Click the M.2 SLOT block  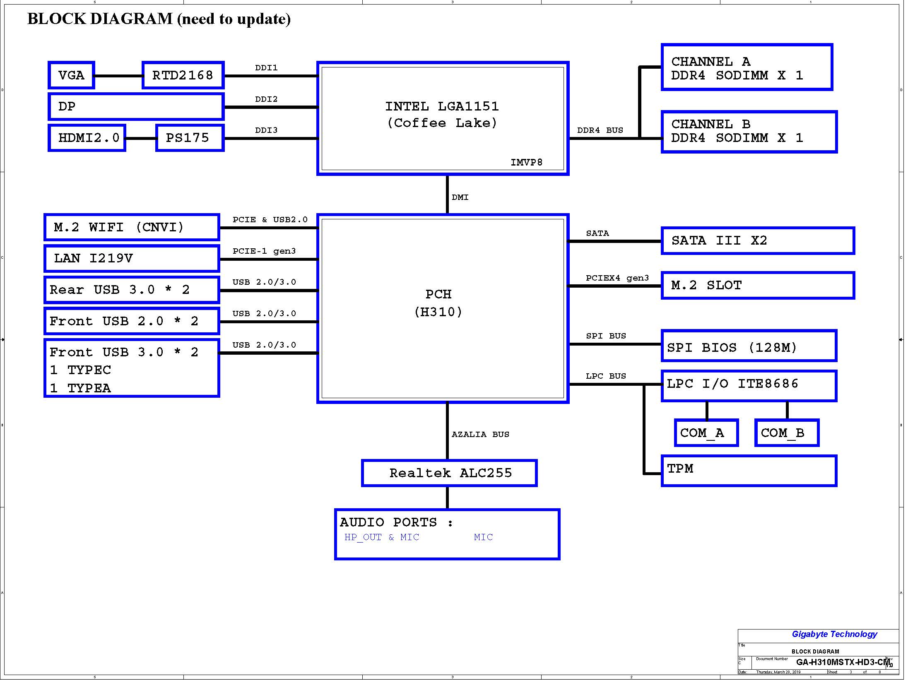click(758, 286)
